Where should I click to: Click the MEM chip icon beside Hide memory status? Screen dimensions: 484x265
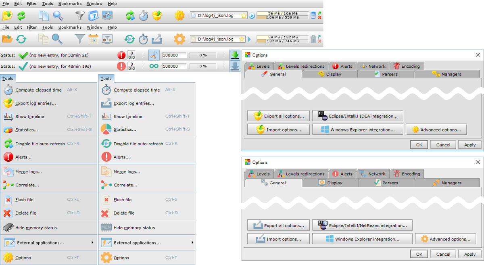(x=106, y=227)
